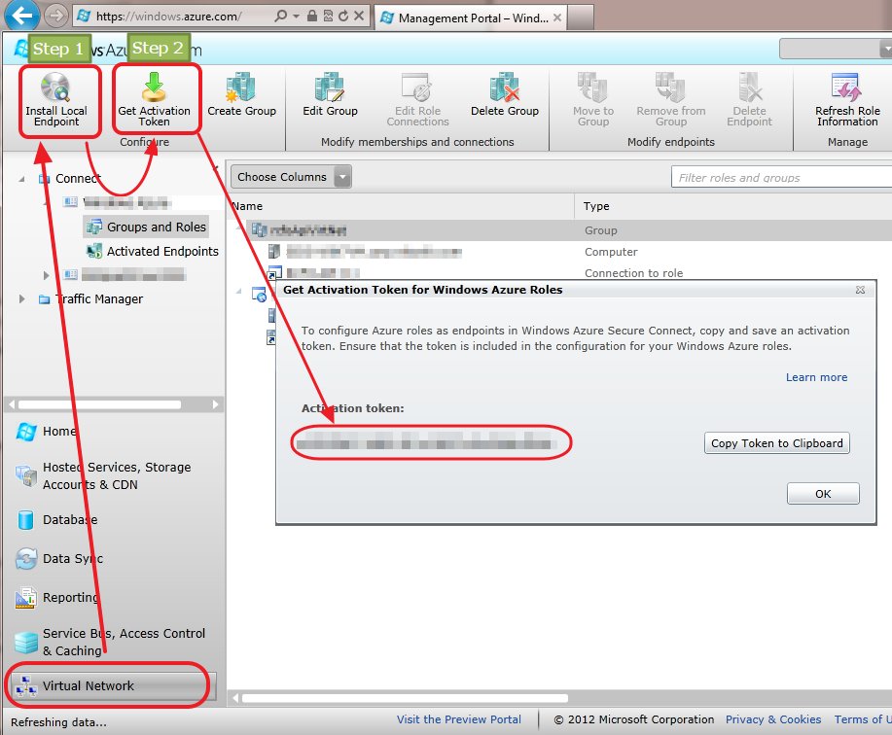Refresh Role Information
The width and height of the screenshot is (892, 735).
[847, 99]
